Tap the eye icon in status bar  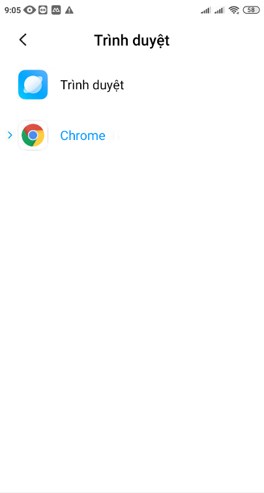coord(29,10)
